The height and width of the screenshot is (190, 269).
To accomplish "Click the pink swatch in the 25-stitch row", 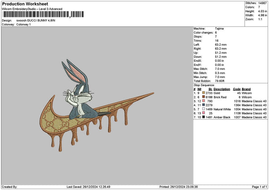I will click(x=204, y=113).
